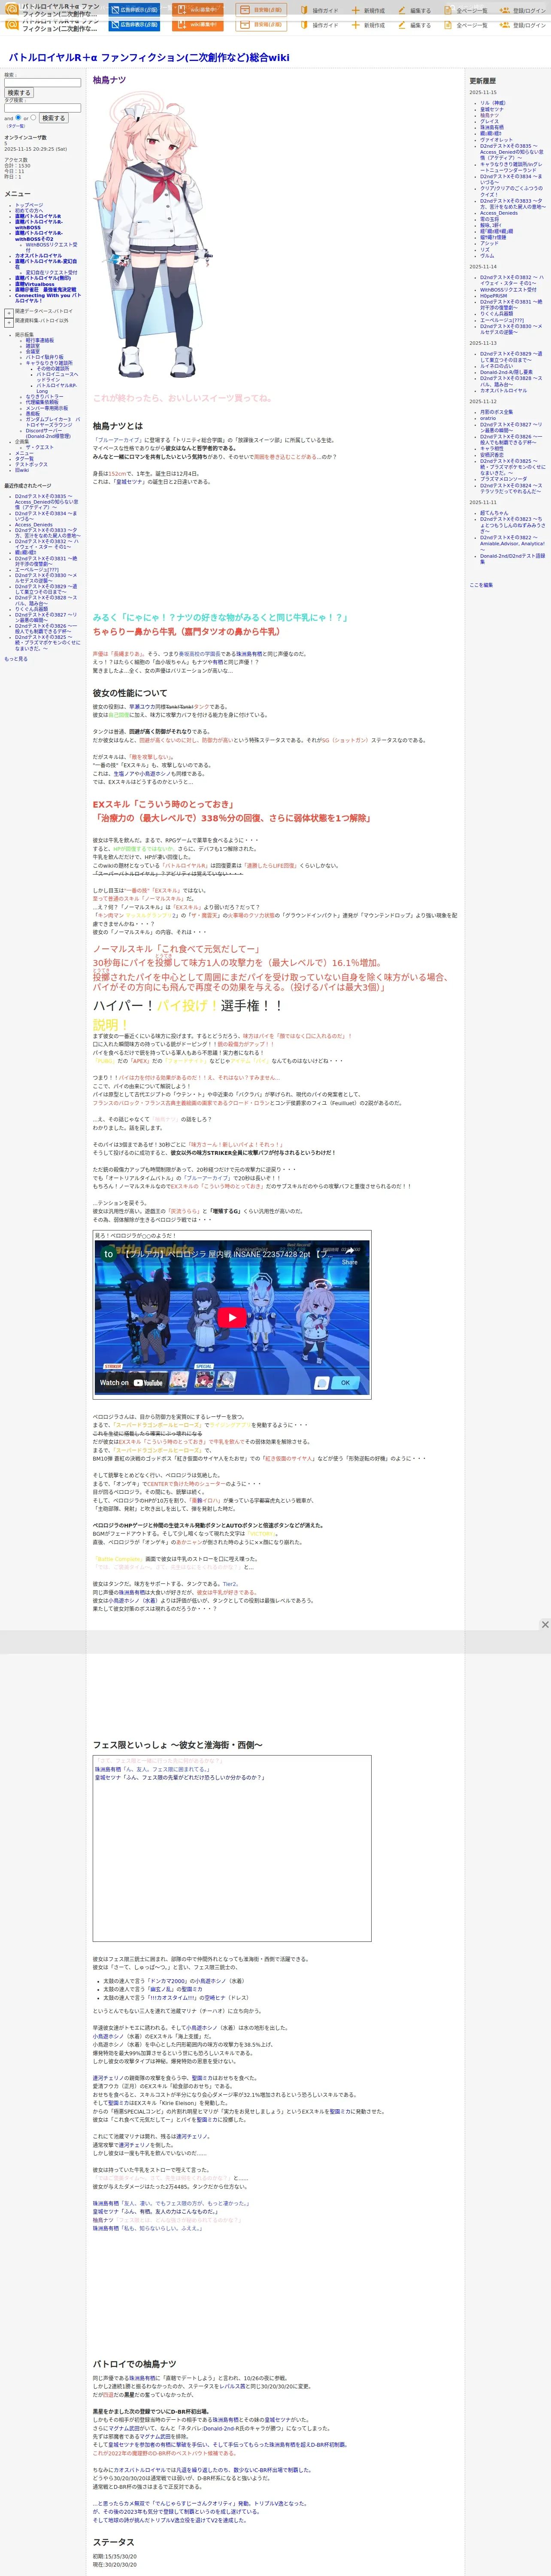Expand 関連資料集-バトロイ以外 plus box
The width and height of the screenshot is (551, 2576).
pyautogui.click(x=9, y=322)
